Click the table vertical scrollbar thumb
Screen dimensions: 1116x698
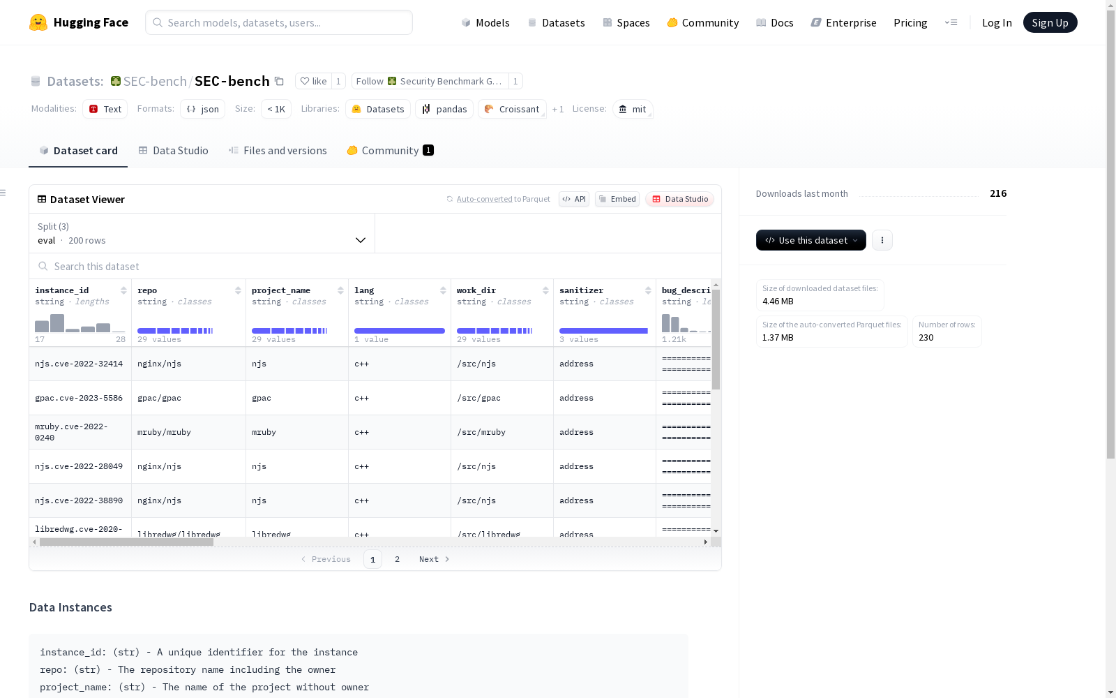[x=716, y=339]
